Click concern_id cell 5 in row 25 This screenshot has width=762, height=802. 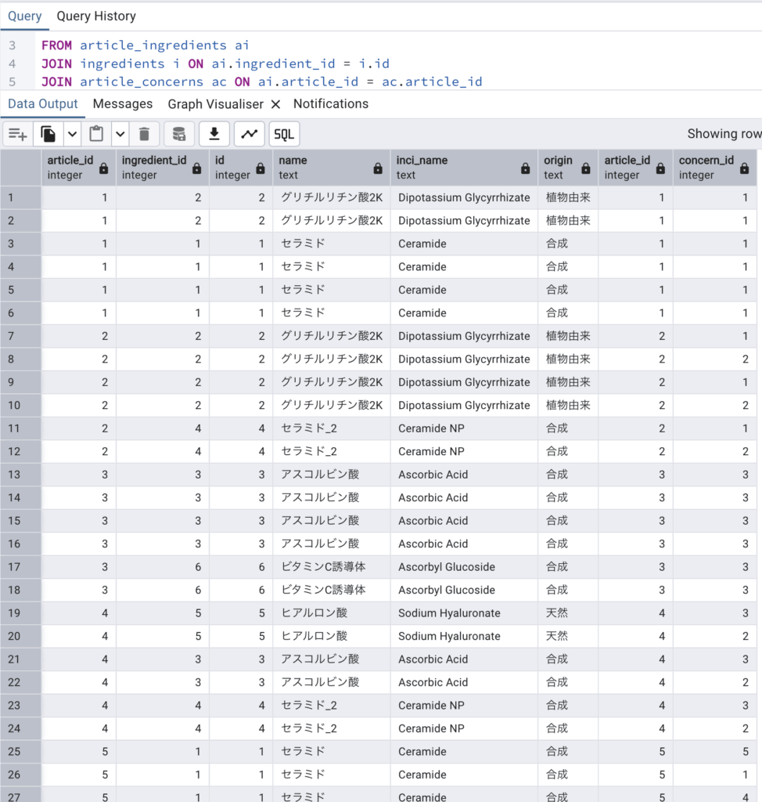[714, 751]
